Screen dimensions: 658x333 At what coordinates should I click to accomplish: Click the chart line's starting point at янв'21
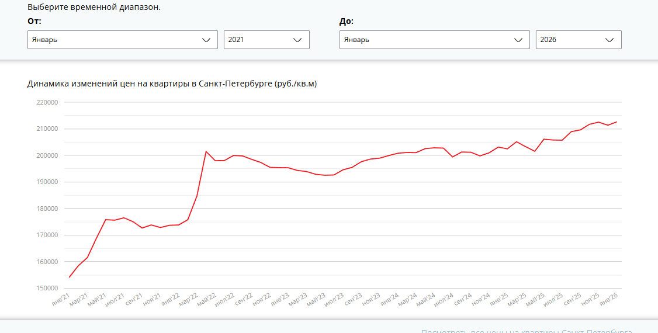pos(69,277)
